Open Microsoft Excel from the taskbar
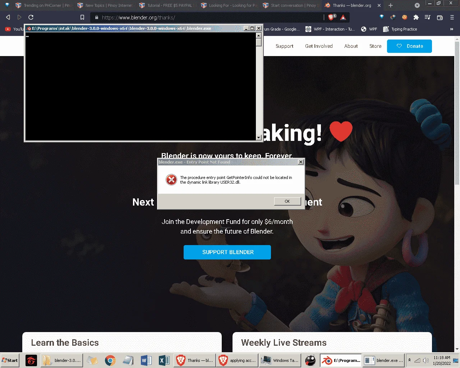The image size is (460, 368). (164, 360)
